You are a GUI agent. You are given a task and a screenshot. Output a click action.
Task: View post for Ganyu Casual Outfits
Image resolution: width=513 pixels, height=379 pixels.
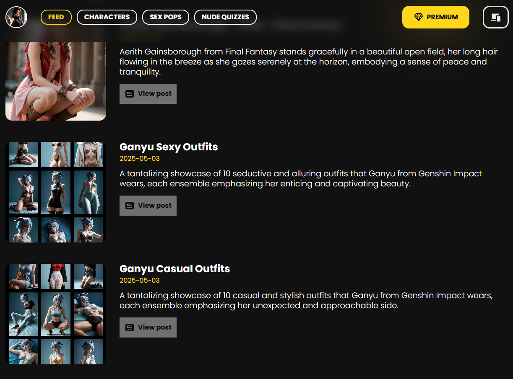coord(148,327)
